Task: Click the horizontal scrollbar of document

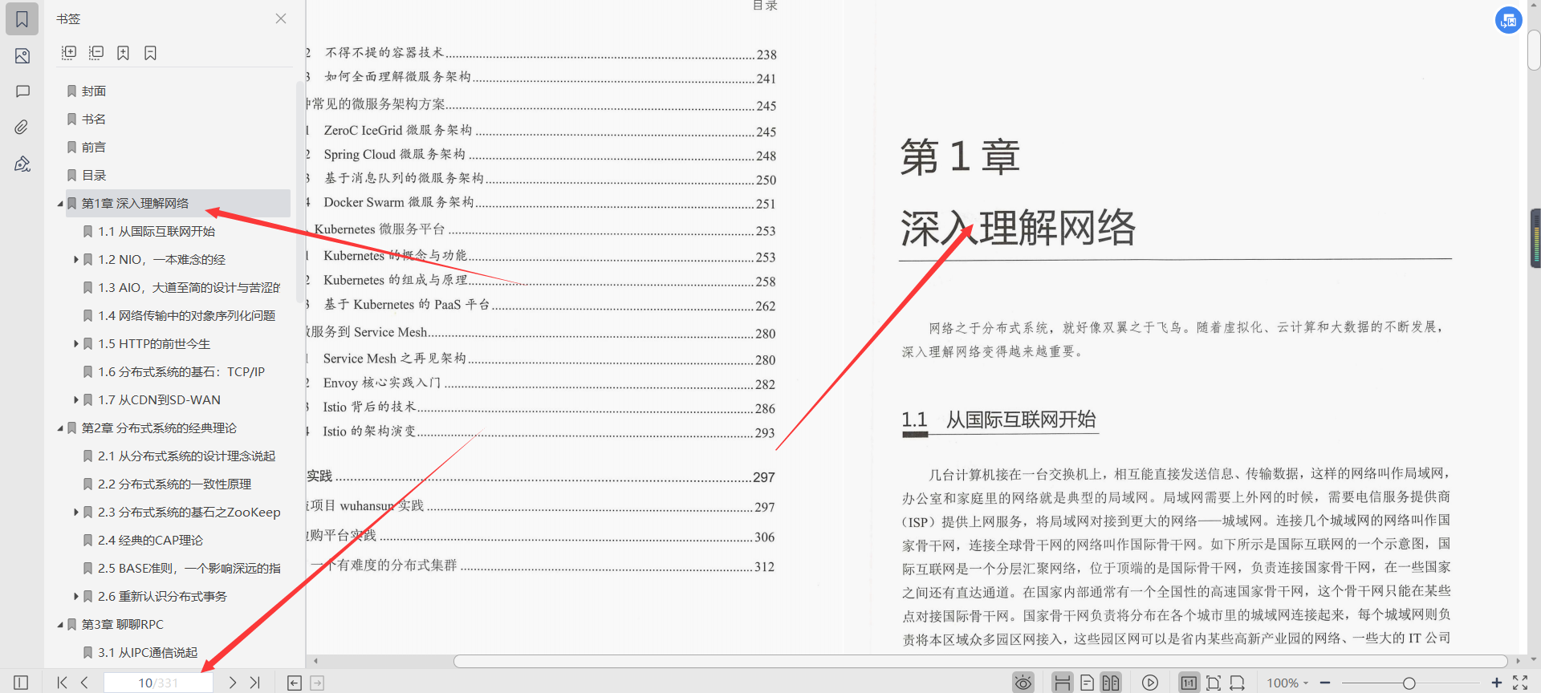Action: (x=981, y=661)
